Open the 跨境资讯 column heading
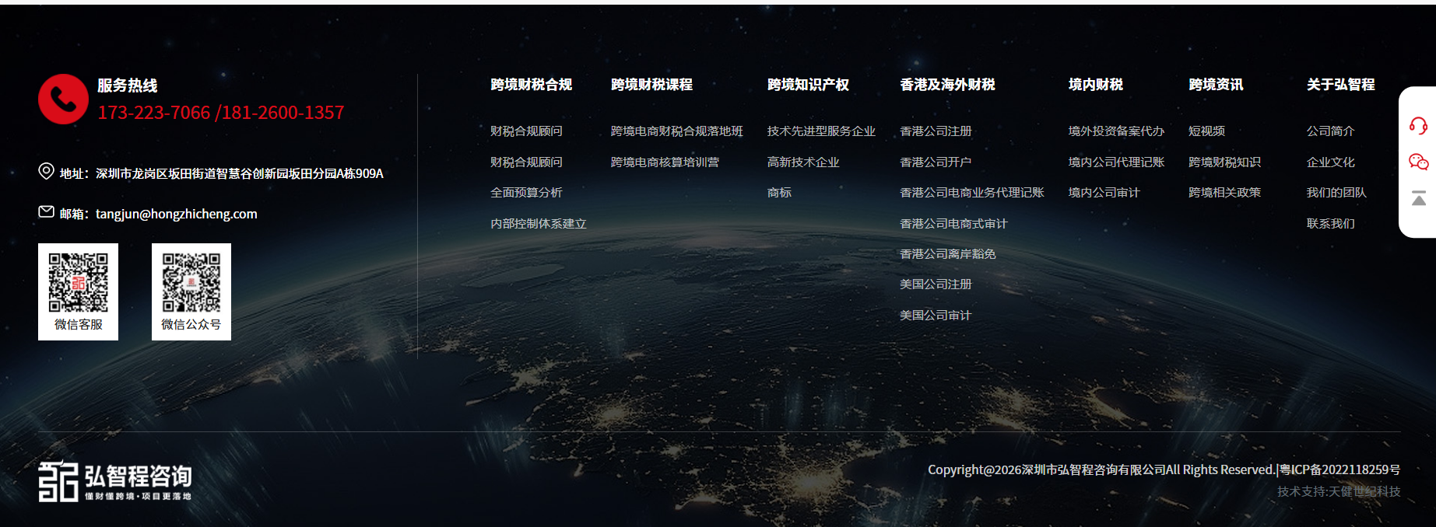The height and width of the screenshot is (527, 1436). [x=1216, y=85]
